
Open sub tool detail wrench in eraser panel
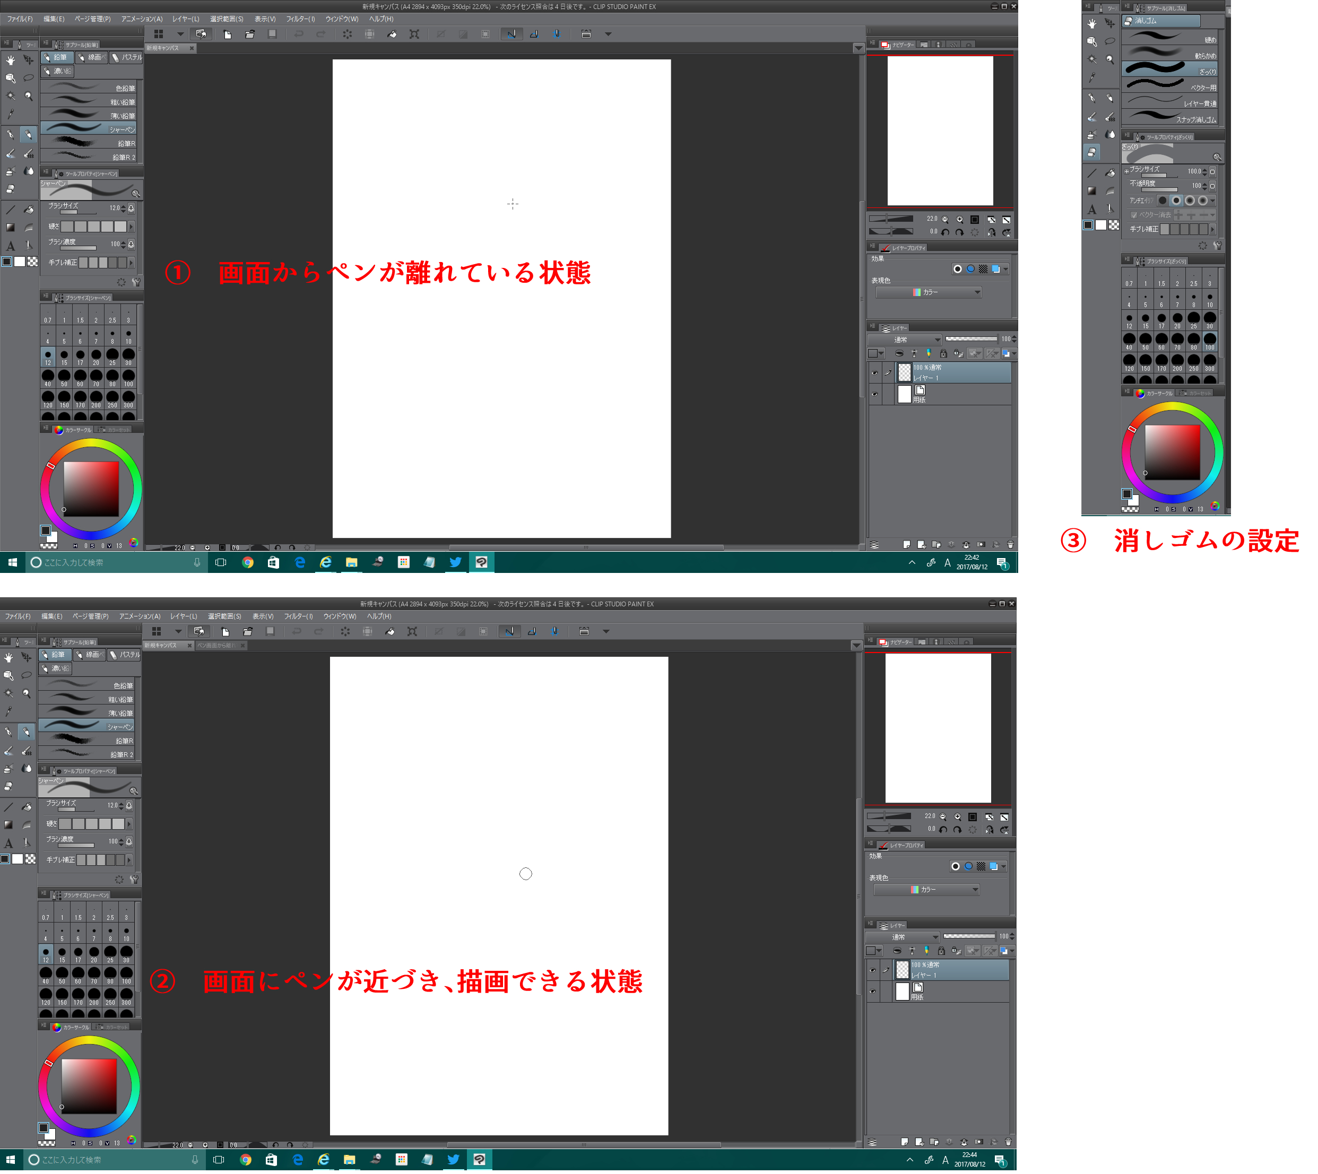click(1217, 246)
